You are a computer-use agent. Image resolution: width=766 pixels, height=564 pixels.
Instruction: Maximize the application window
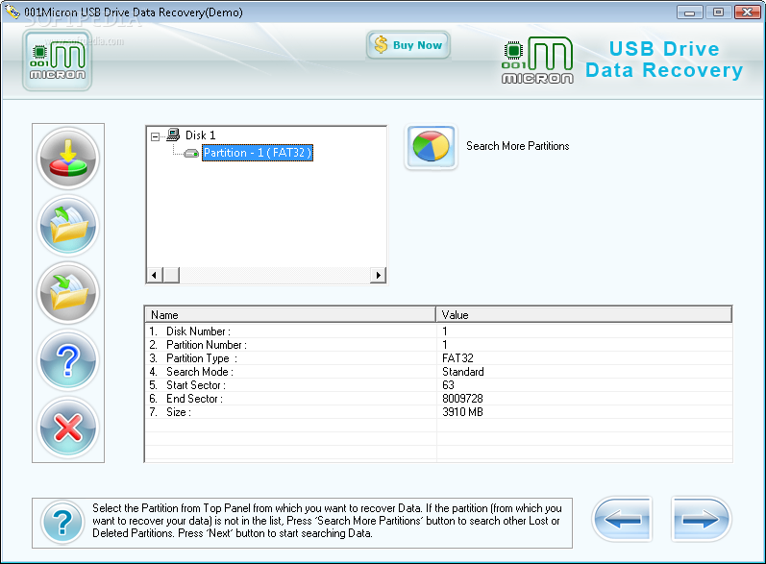click(718, 12)
